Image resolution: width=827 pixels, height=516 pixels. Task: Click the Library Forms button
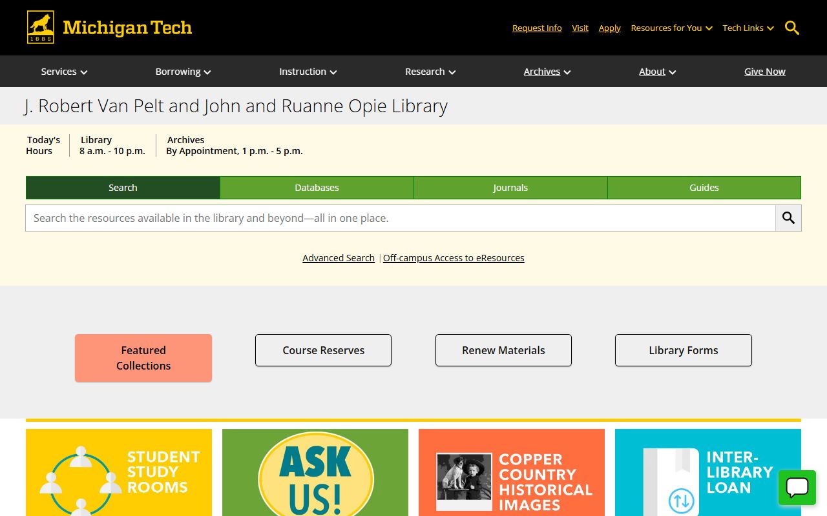coord(684,350)
